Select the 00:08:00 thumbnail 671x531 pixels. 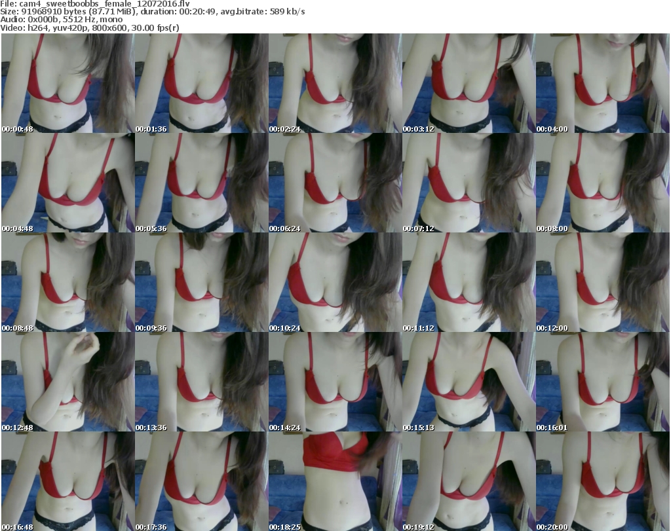(603, 183)
